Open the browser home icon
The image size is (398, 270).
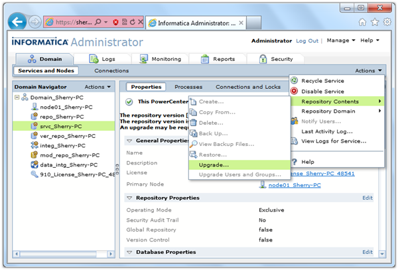362,23
